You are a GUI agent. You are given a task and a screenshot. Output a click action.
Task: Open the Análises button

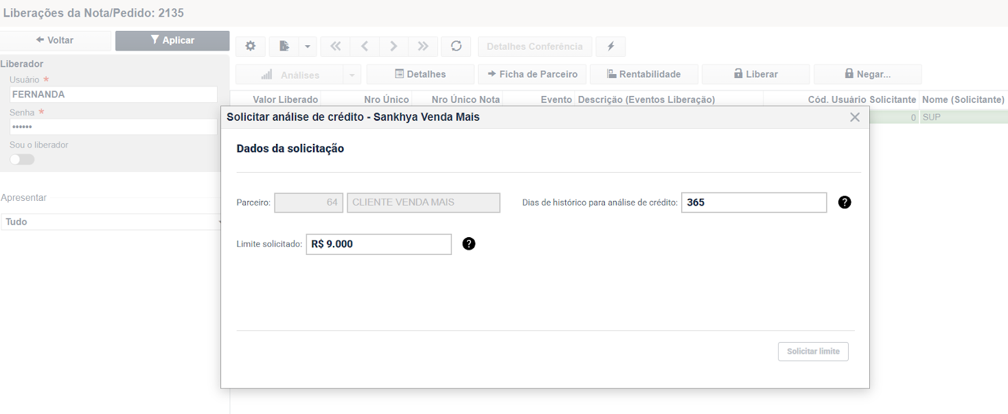point(289,74)
